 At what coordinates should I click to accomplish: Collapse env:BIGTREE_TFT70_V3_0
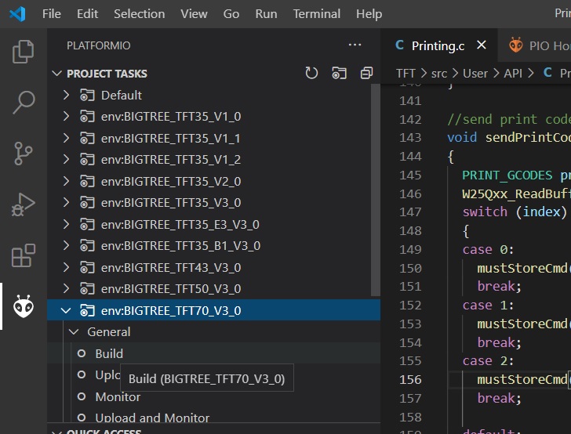(x=66, y=311)
